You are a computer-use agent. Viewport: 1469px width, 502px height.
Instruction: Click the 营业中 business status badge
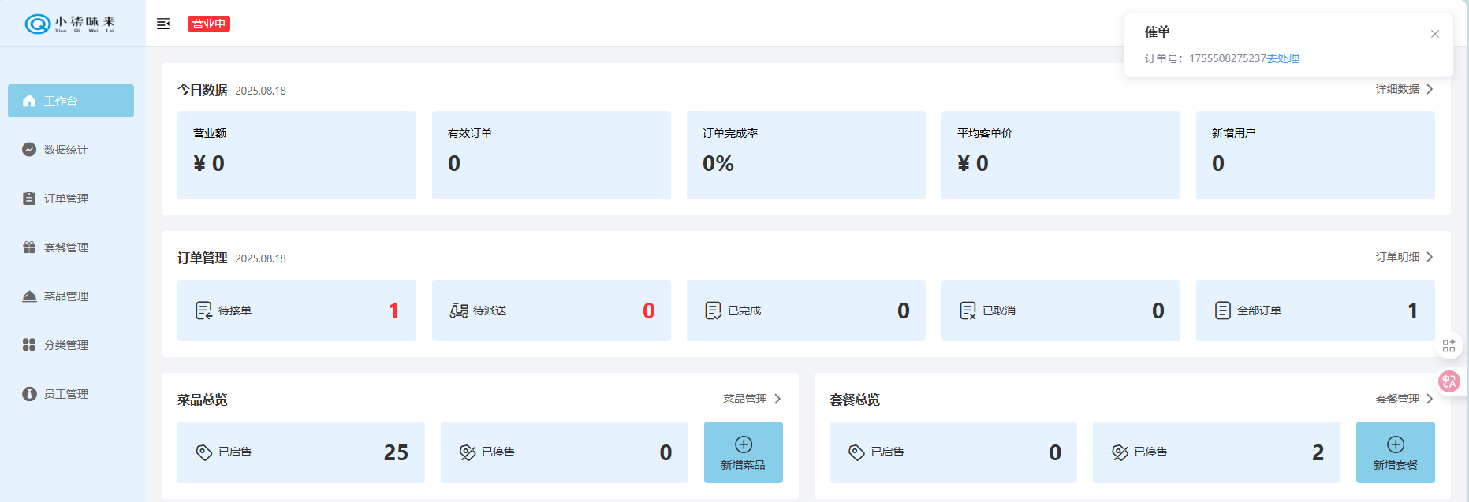pyautogui.click(x=208, y=24)
